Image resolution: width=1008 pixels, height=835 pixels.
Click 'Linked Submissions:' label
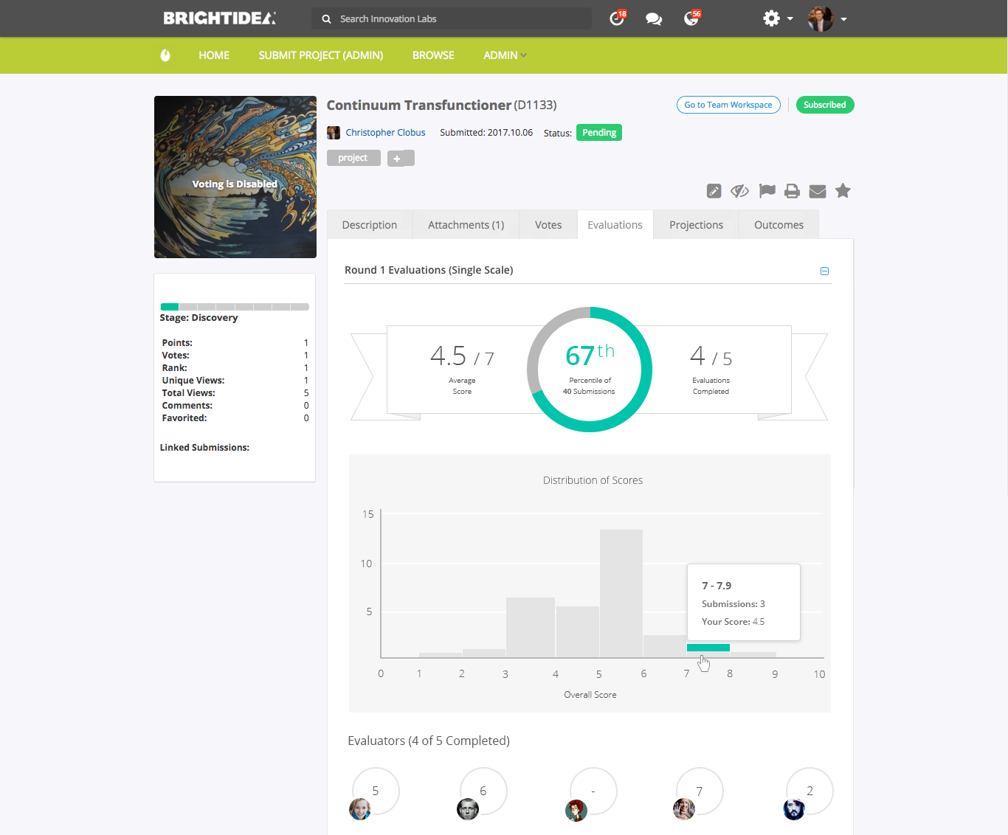pos(204,448)
